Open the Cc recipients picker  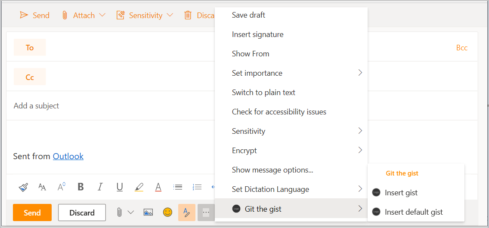pyautogui.click(x=30, y=77)
